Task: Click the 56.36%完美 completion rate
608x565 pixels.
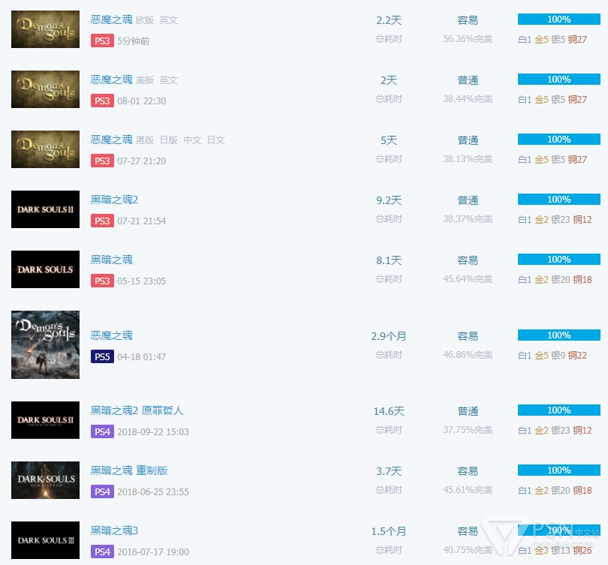Action: click(468, 39)
